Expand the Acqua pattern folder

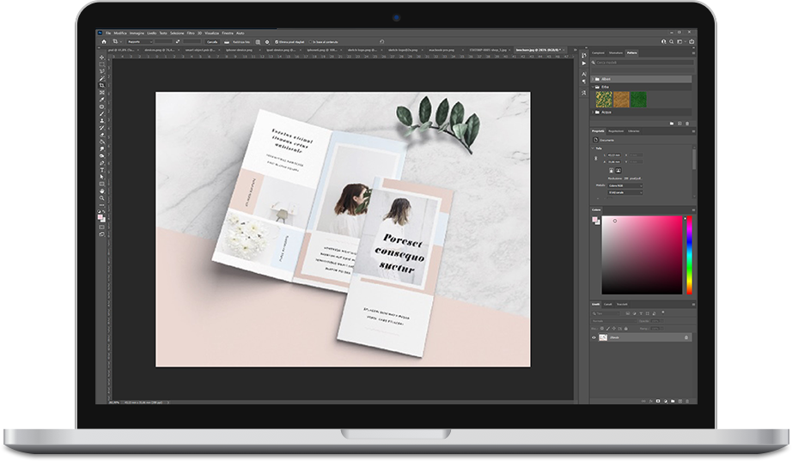click(593, 112)
